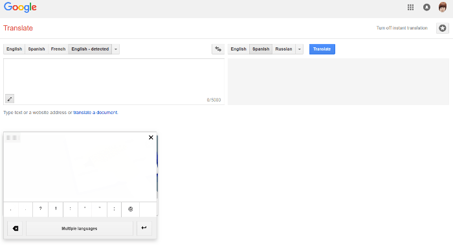The height and width of the screenshot is (245, 453).
Task: Tap the enter key in handwriting panel
Action: click(144, 228)
